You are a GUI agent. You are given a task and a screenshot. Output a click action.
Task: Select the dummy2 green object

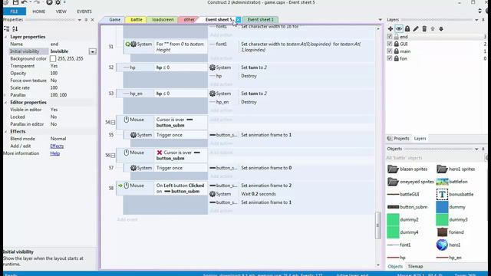(x=403, y=220)
